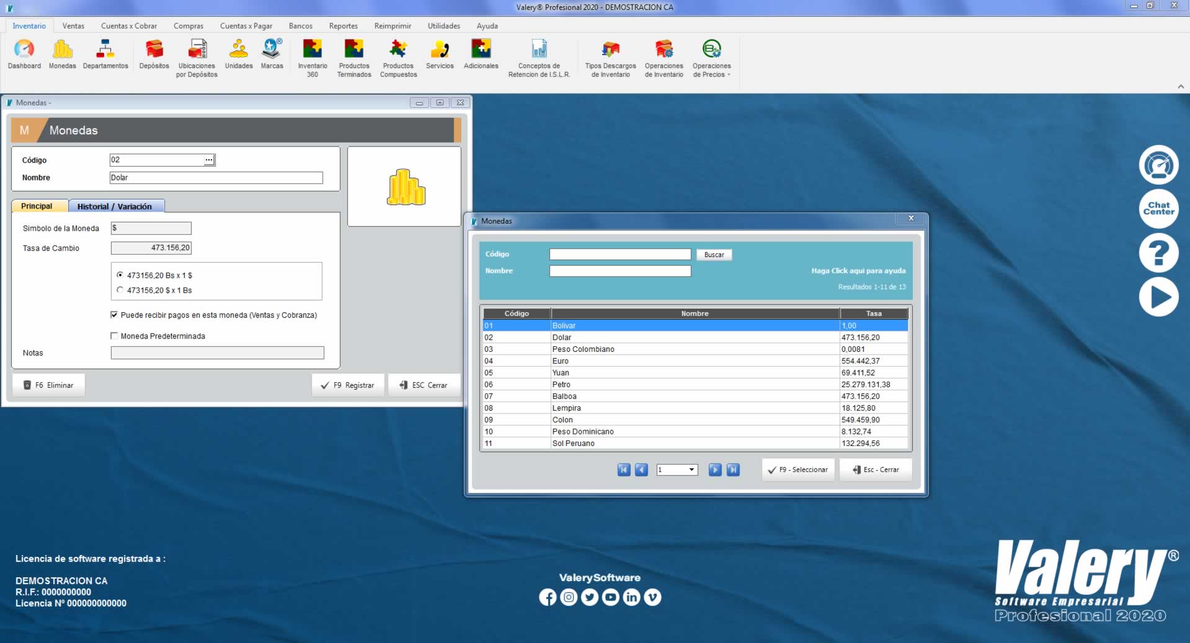Open the Ventas menu

pos(73,26)
